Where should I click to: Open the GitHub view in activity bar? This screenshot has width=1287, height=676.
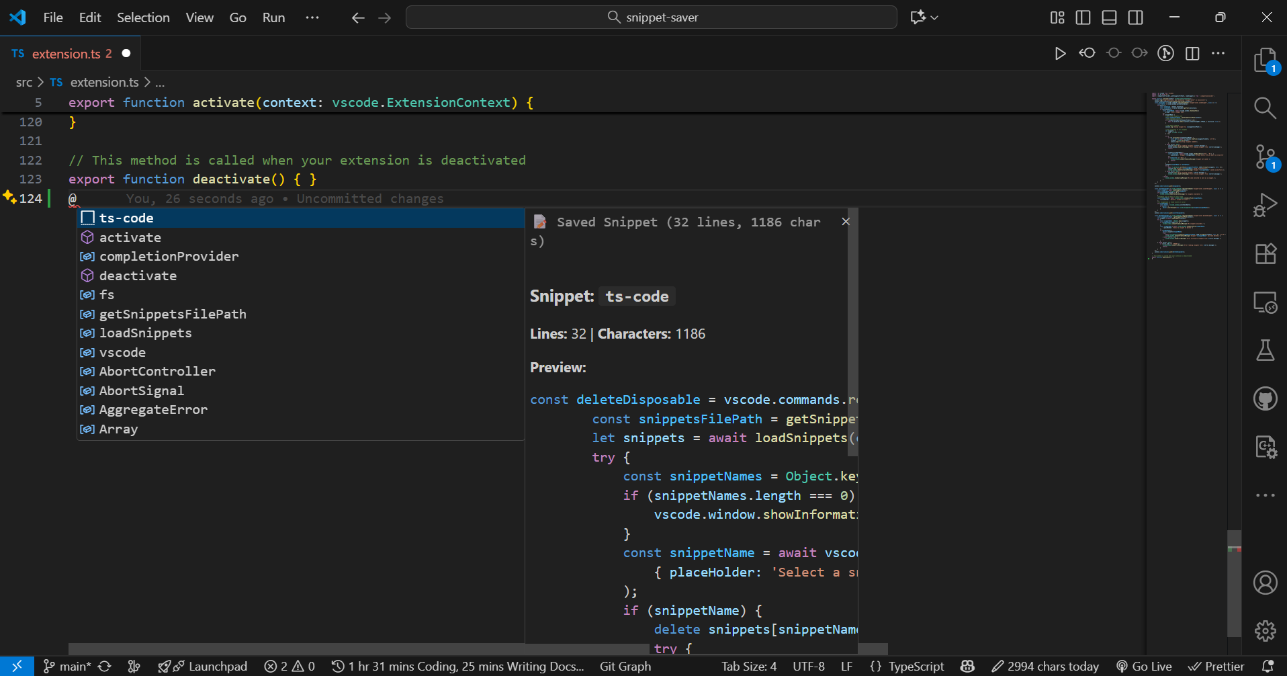tap(1265, 398)
